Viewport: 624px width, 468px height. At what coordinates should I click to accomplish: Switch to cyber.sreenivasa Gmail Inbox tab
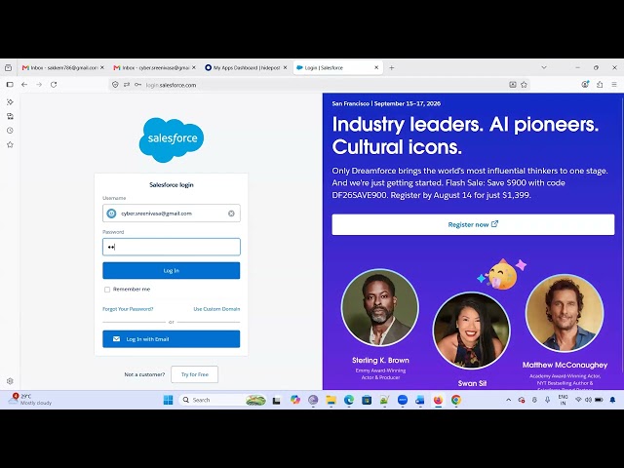point(151,68)
